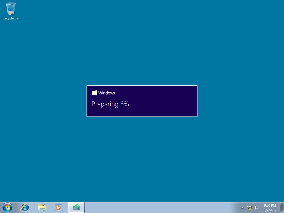284x213 pixels.
Task: Click the Windows logo in the setup dialog
Action: click(x=94, y=93)
